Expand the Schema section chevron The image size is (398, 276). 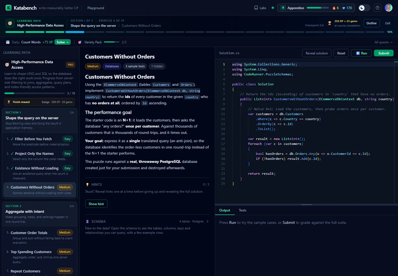(x=208, y=221)
